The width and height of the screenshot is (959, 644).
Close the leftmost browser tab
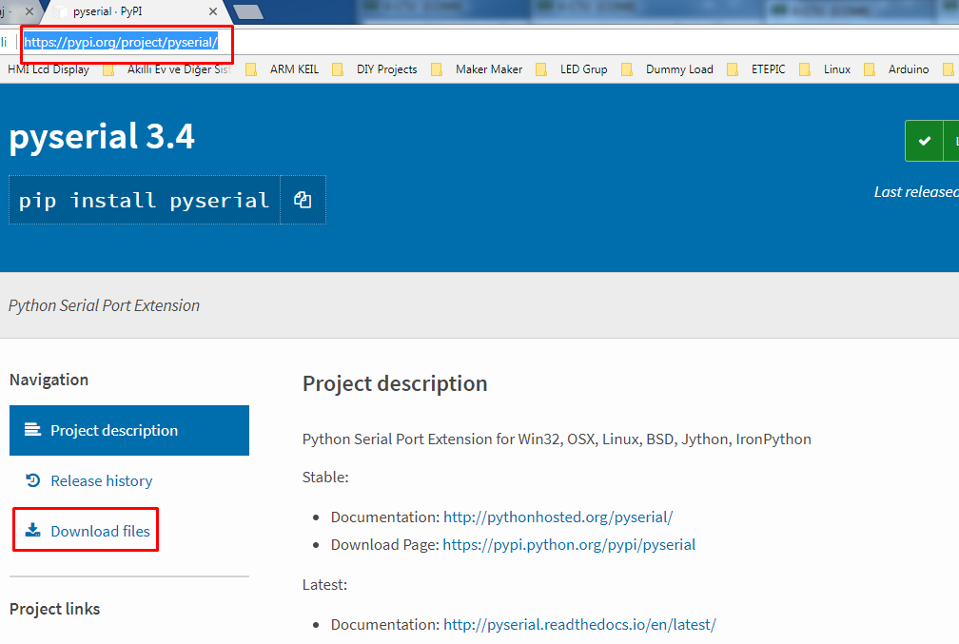coord(29,11)
